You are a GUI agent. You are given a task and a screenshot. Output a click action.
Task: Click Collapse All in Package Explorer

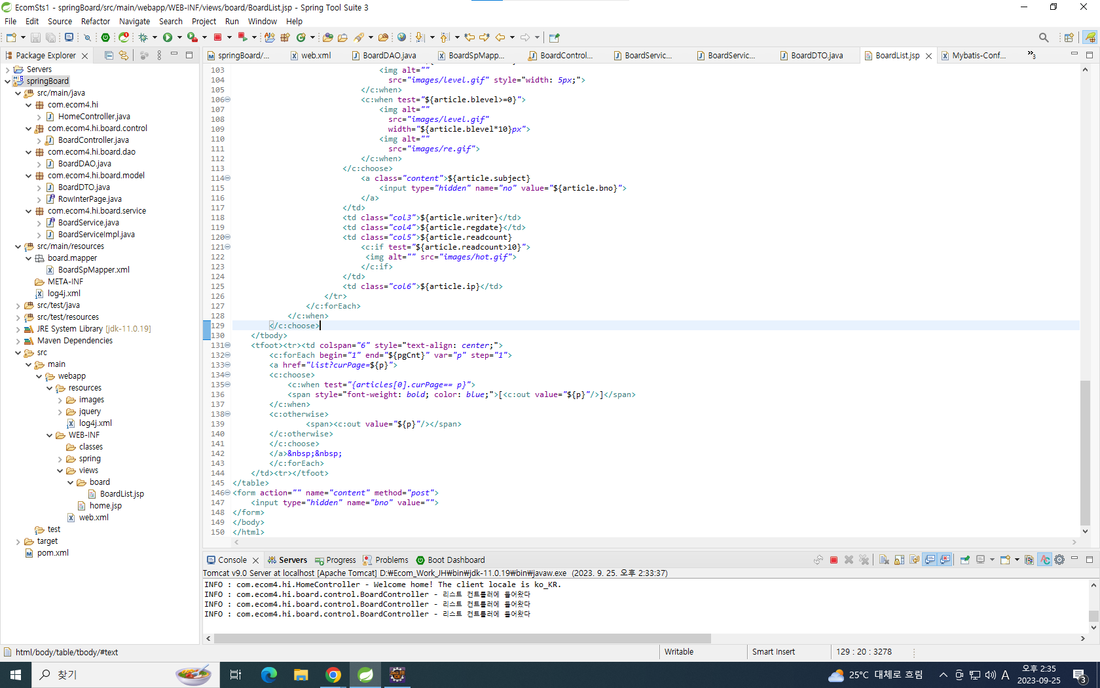click(x=109, y=56)
